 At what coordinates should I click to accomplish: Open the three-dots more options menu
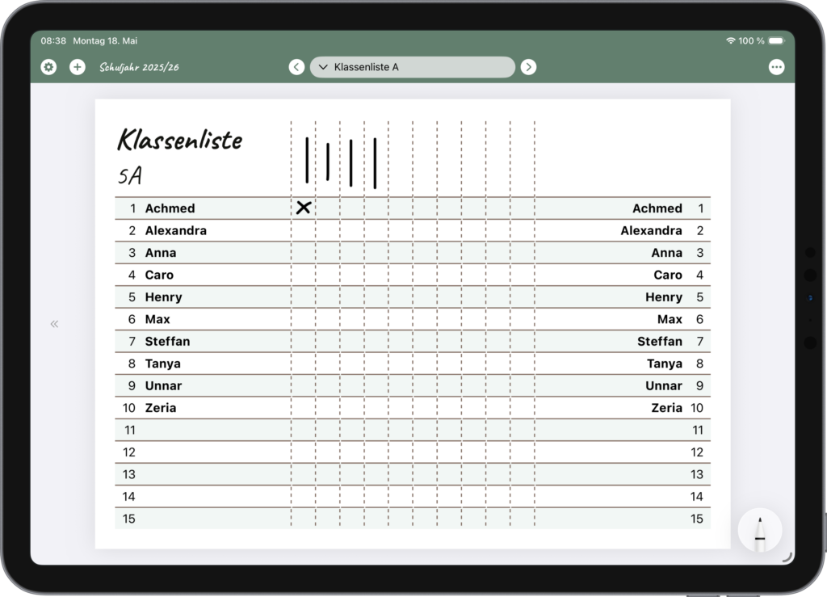(776, 67)
